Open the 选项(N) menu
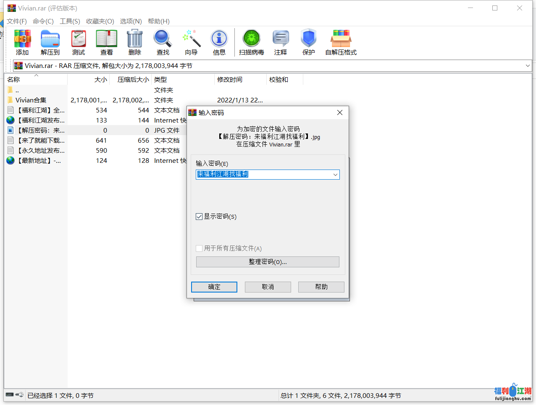Screen dimensions: 536x405 pos(131,21)
